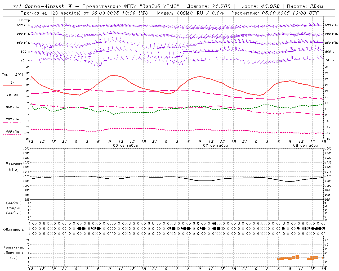339x271 pixels.
Task: Click the Тем-ра(°C) panel label
Action: pos(12,75)
